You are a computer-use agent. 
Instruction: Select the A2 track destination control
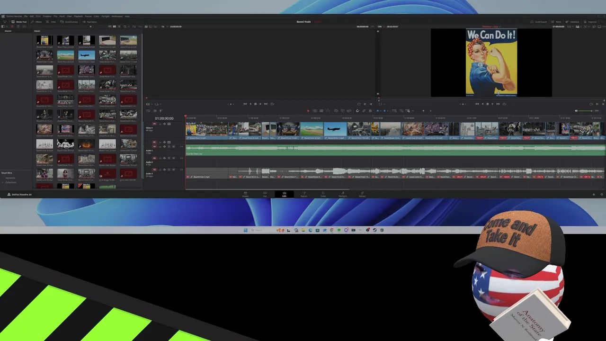click(x=154, y=158)
